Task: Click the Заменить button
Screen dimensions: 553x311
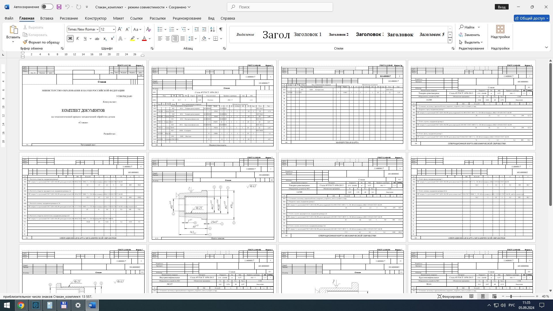Action: [x=469, y=35]
